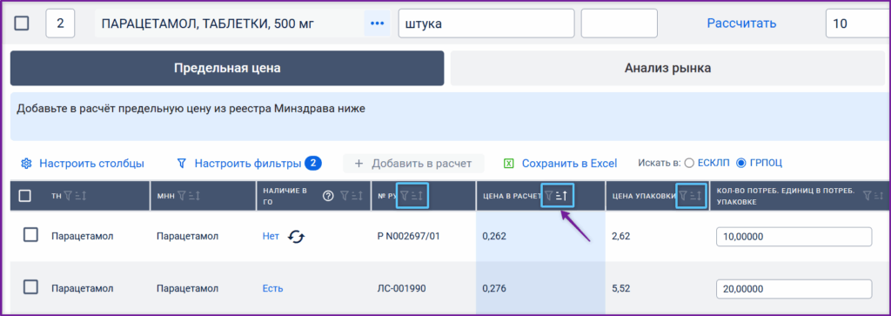Screen dimensions: 891x316
Task: Click the refresh arrows icon beside Нет
Action: pos(296,237)
